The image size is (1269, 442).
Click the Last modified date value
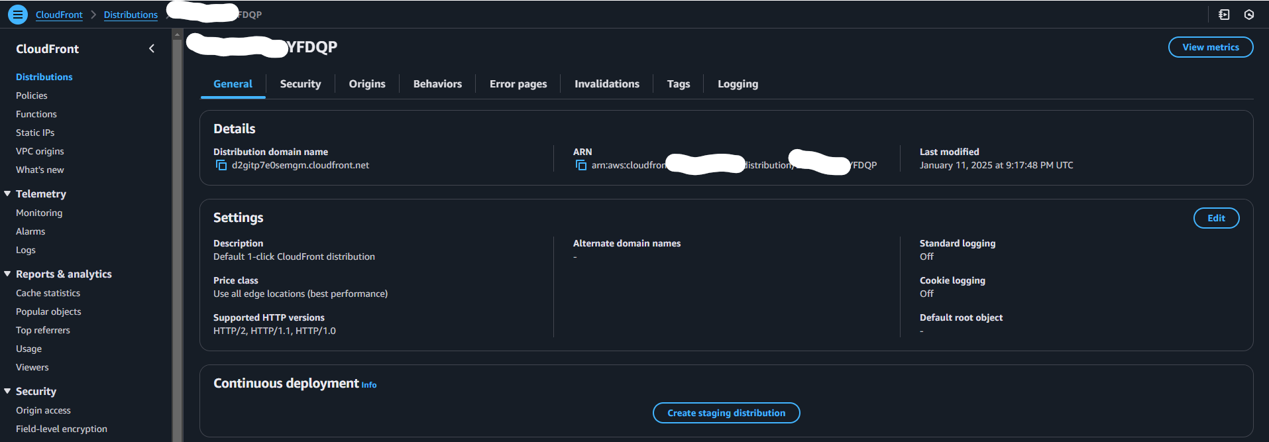point(996,165)
